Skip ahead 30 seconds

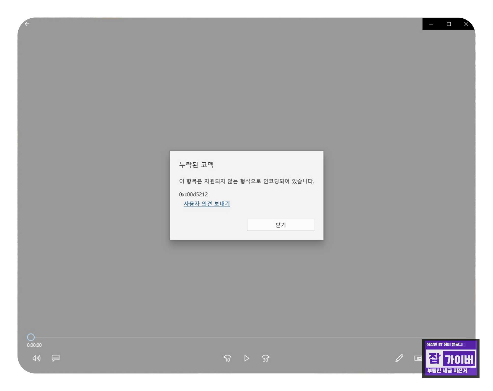pyautogui.click(x=265, y=359)
